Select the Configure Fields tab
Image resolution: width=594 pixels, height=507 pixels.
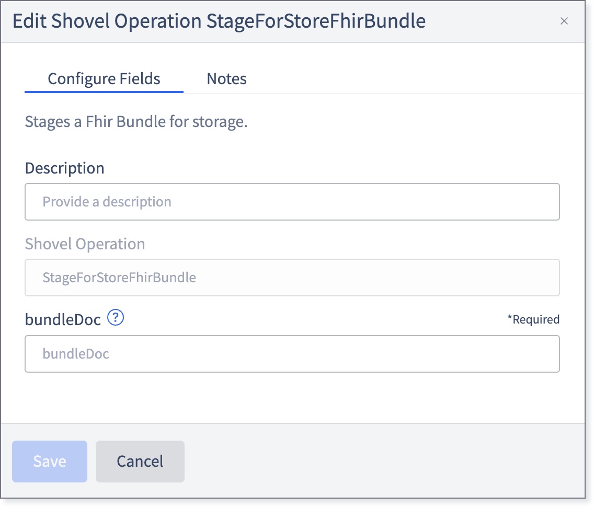(104, 79)
